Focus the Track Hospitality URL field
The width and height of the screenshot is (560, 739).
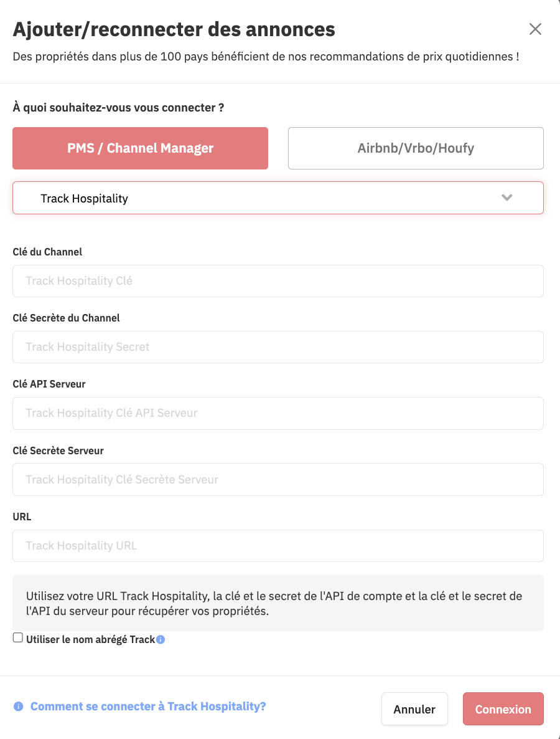(278, 546)
